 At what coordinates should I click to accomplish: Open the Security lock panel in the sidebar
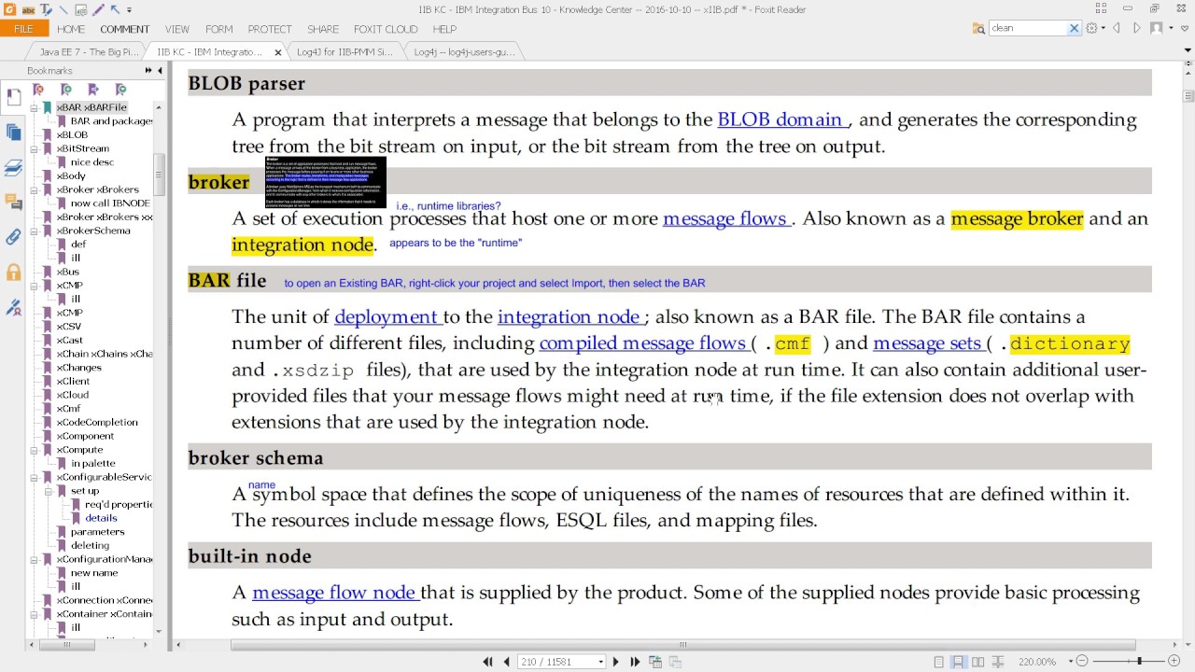(13, 273)
